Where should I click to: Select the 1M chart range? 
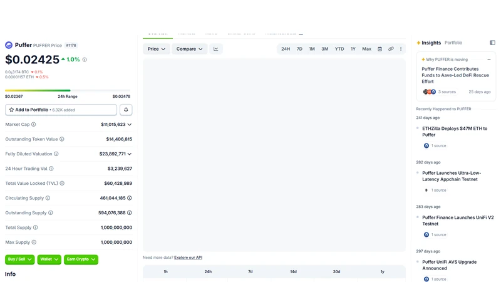[x=312, y=49]
